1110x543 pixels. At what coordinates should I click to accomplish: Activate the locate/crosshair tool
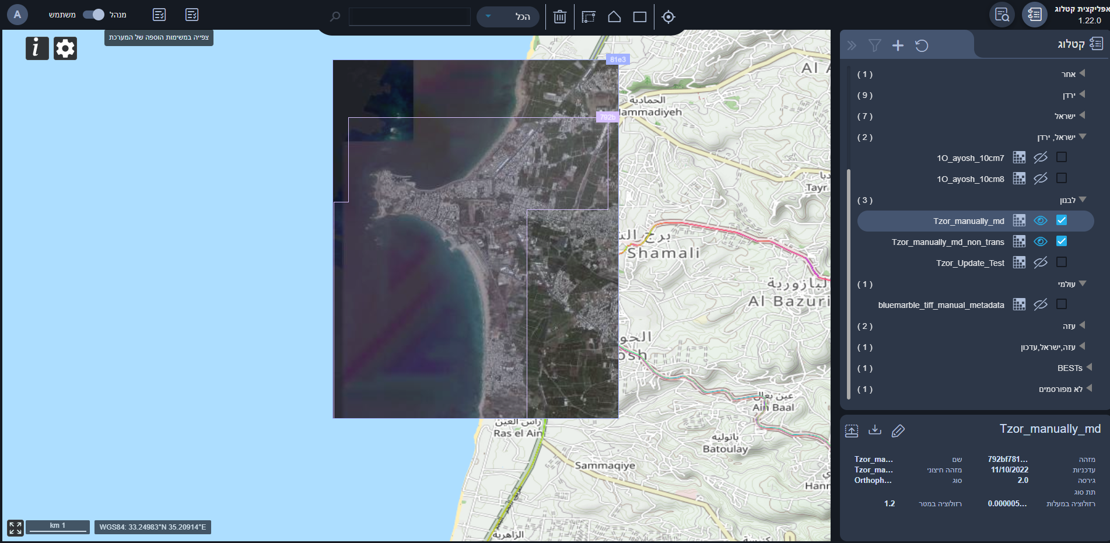(x=668, y=17)
